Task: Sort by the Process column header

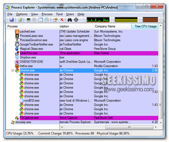Action: (33, 26)
